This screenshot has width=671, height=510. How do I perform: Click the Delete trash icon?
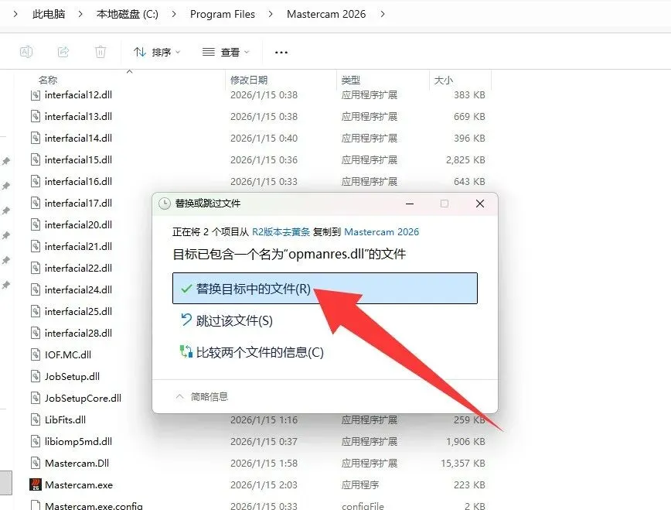pyautogui.click(x=100, y=53)
